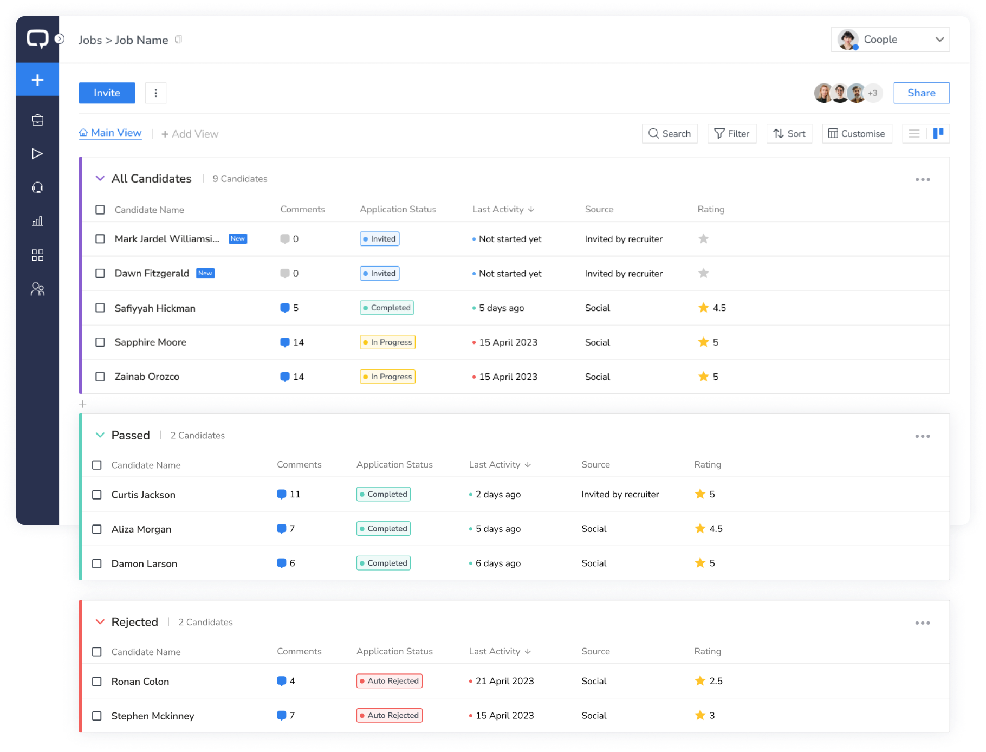Image resolution: width=986 pixels, height=752 pixels.
Task: Set star rating for Dawn Fitzgerald
Action: click(x=703, y=273)
